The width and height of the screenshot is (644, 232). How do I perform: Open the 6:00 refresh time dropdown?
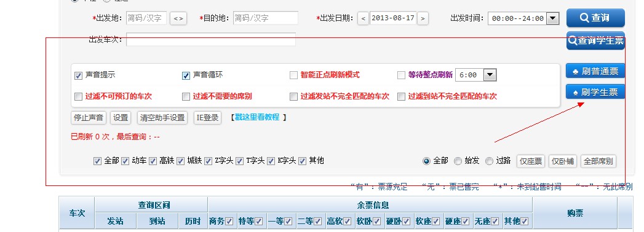click(476, 75)
